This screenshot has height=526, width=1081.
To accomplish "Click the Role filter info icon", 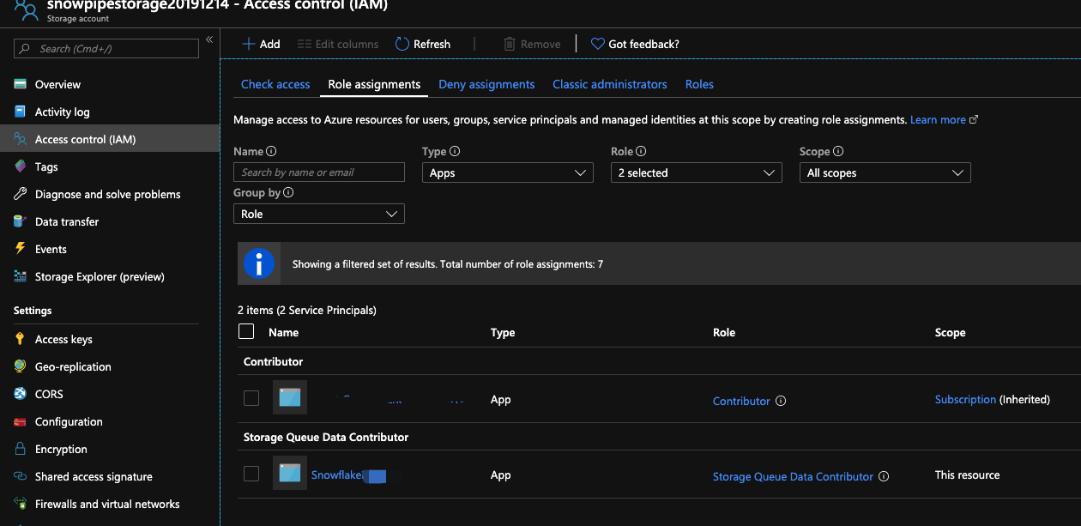I will tap(641, 151).
